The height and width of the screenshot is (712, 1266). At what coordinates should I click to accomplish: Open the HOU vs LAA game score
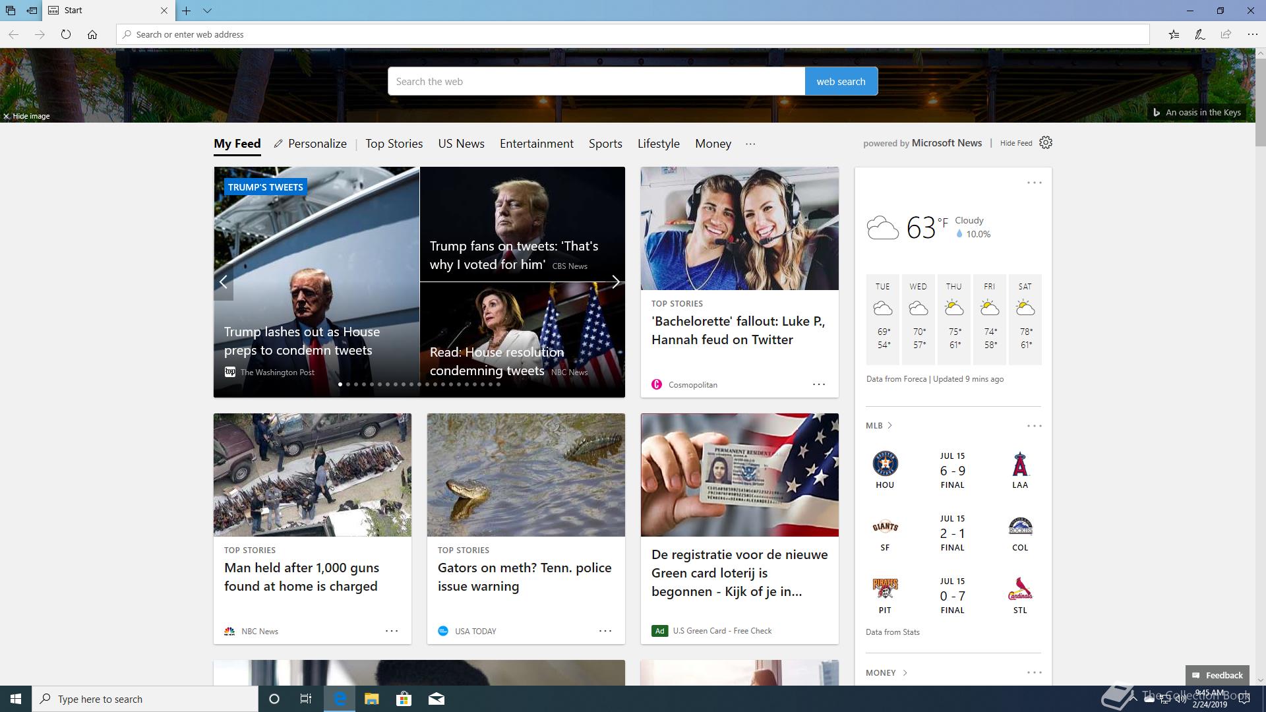(952, 471)
